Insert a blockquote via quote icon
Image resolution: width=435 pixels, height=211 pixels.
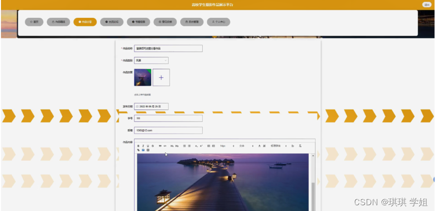click(160, 146)
